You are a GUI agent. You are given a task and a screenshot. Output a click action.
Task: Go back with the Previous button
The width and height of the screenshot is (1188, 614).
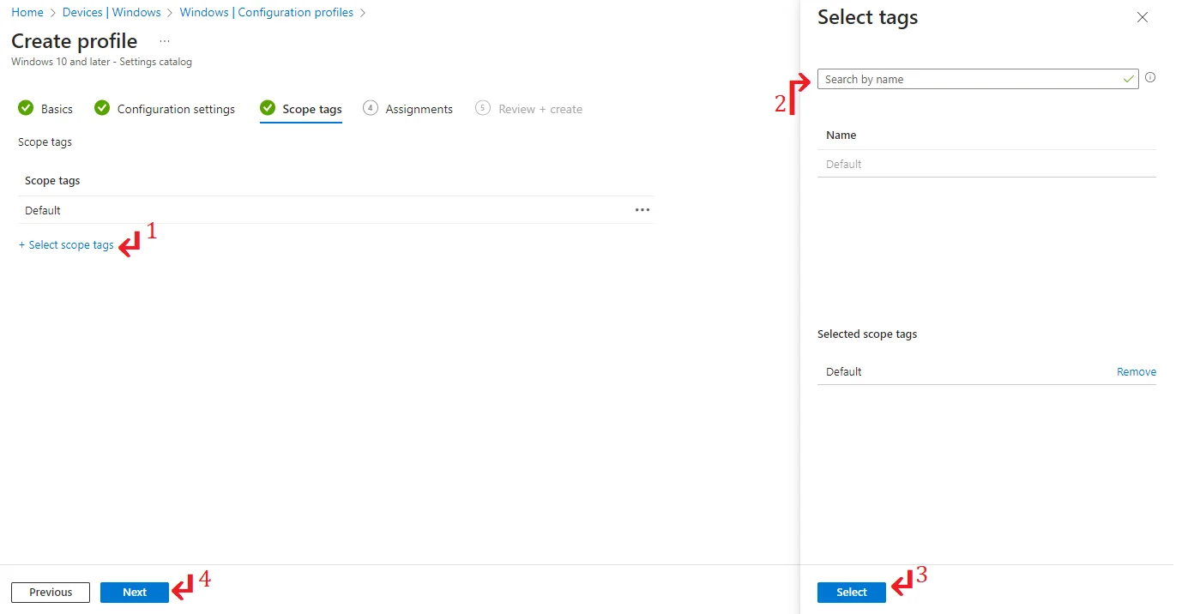tap(51, 593)
